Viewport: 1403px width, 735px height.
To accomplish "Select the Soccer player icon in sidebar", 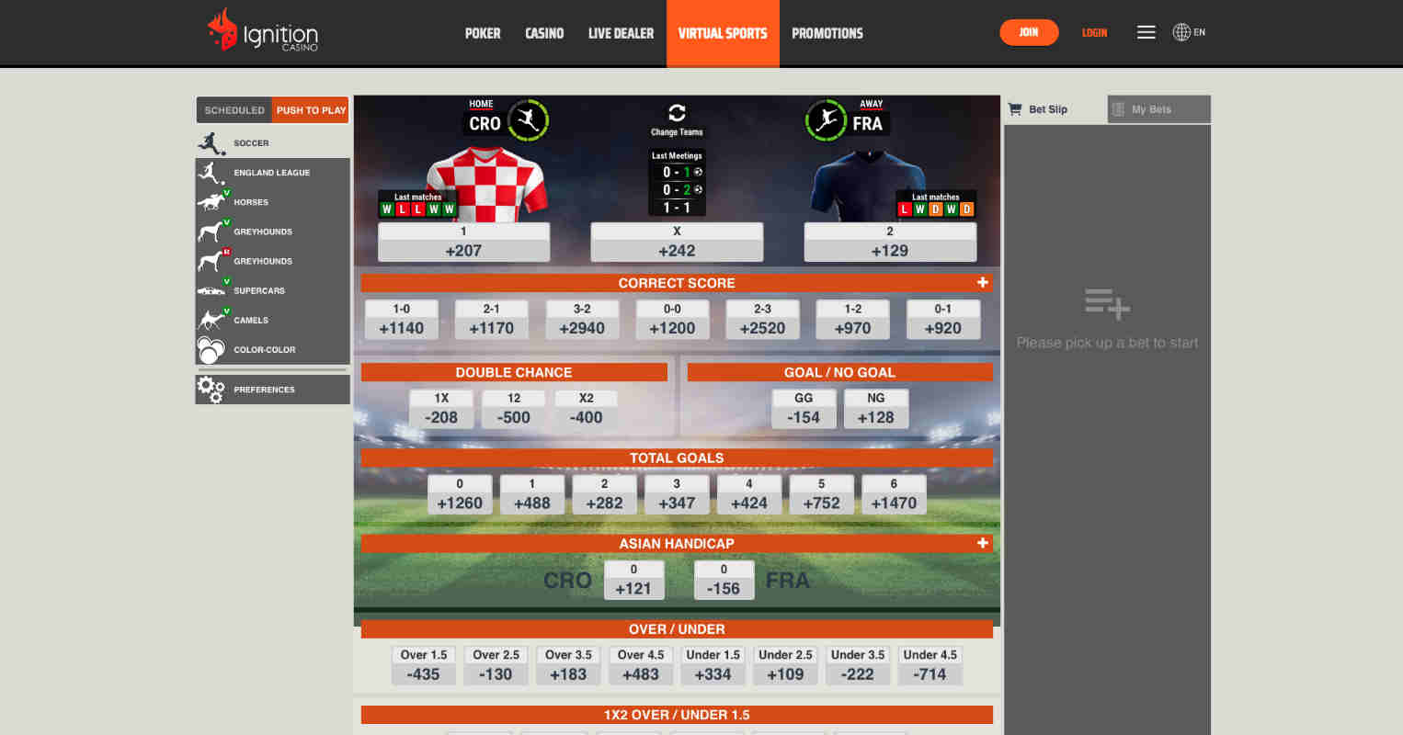I will pyautogui.click(x=211, y=143).
